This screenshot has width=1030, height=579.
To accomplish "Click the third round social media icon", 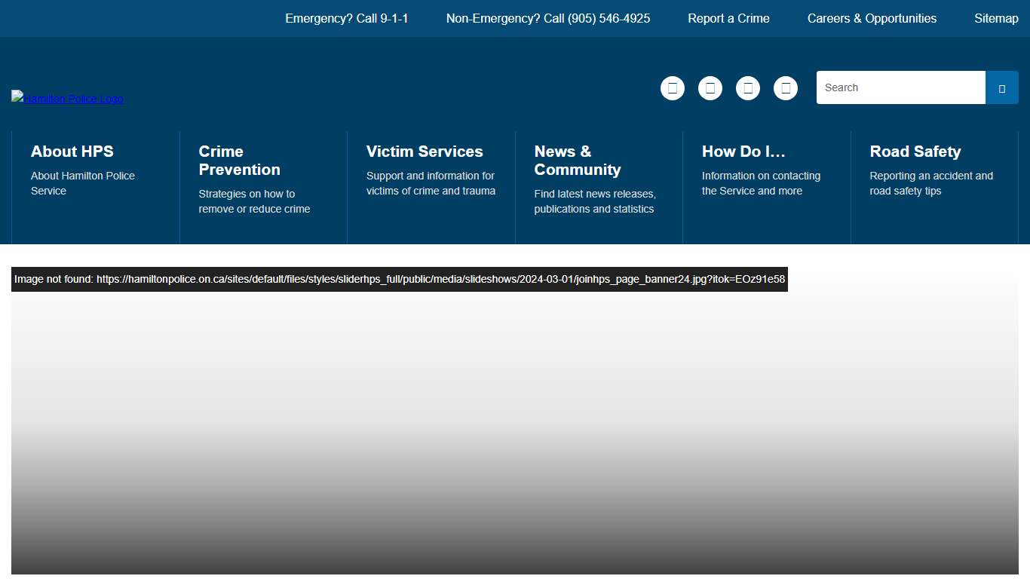I will coord(747,88).
